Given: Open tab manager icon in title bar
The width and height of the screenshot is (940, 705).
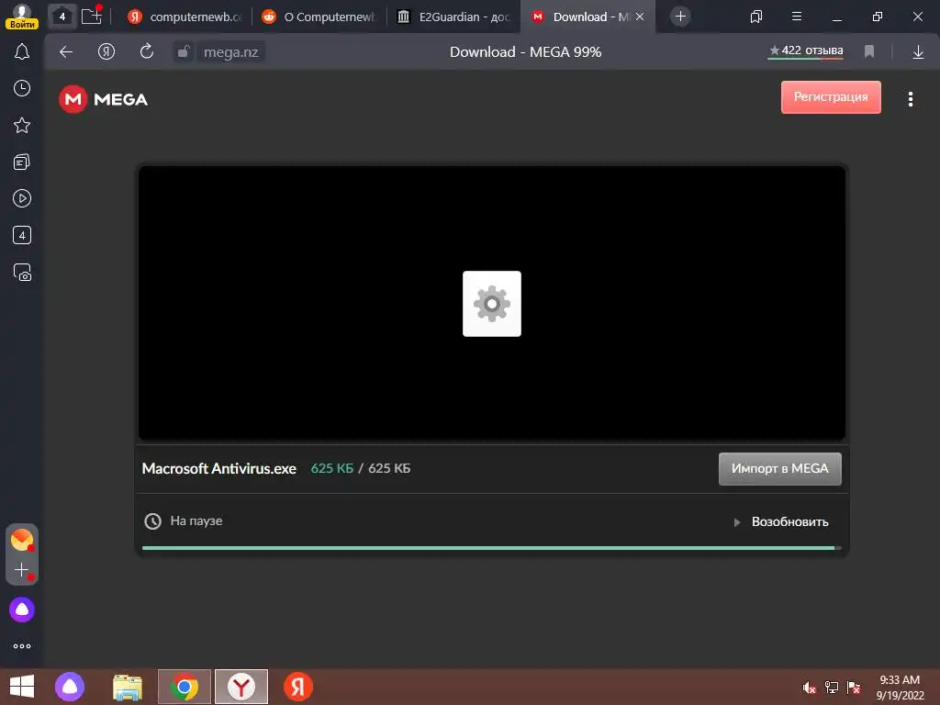Looking at the screenshot, I should tap(756, 17).
